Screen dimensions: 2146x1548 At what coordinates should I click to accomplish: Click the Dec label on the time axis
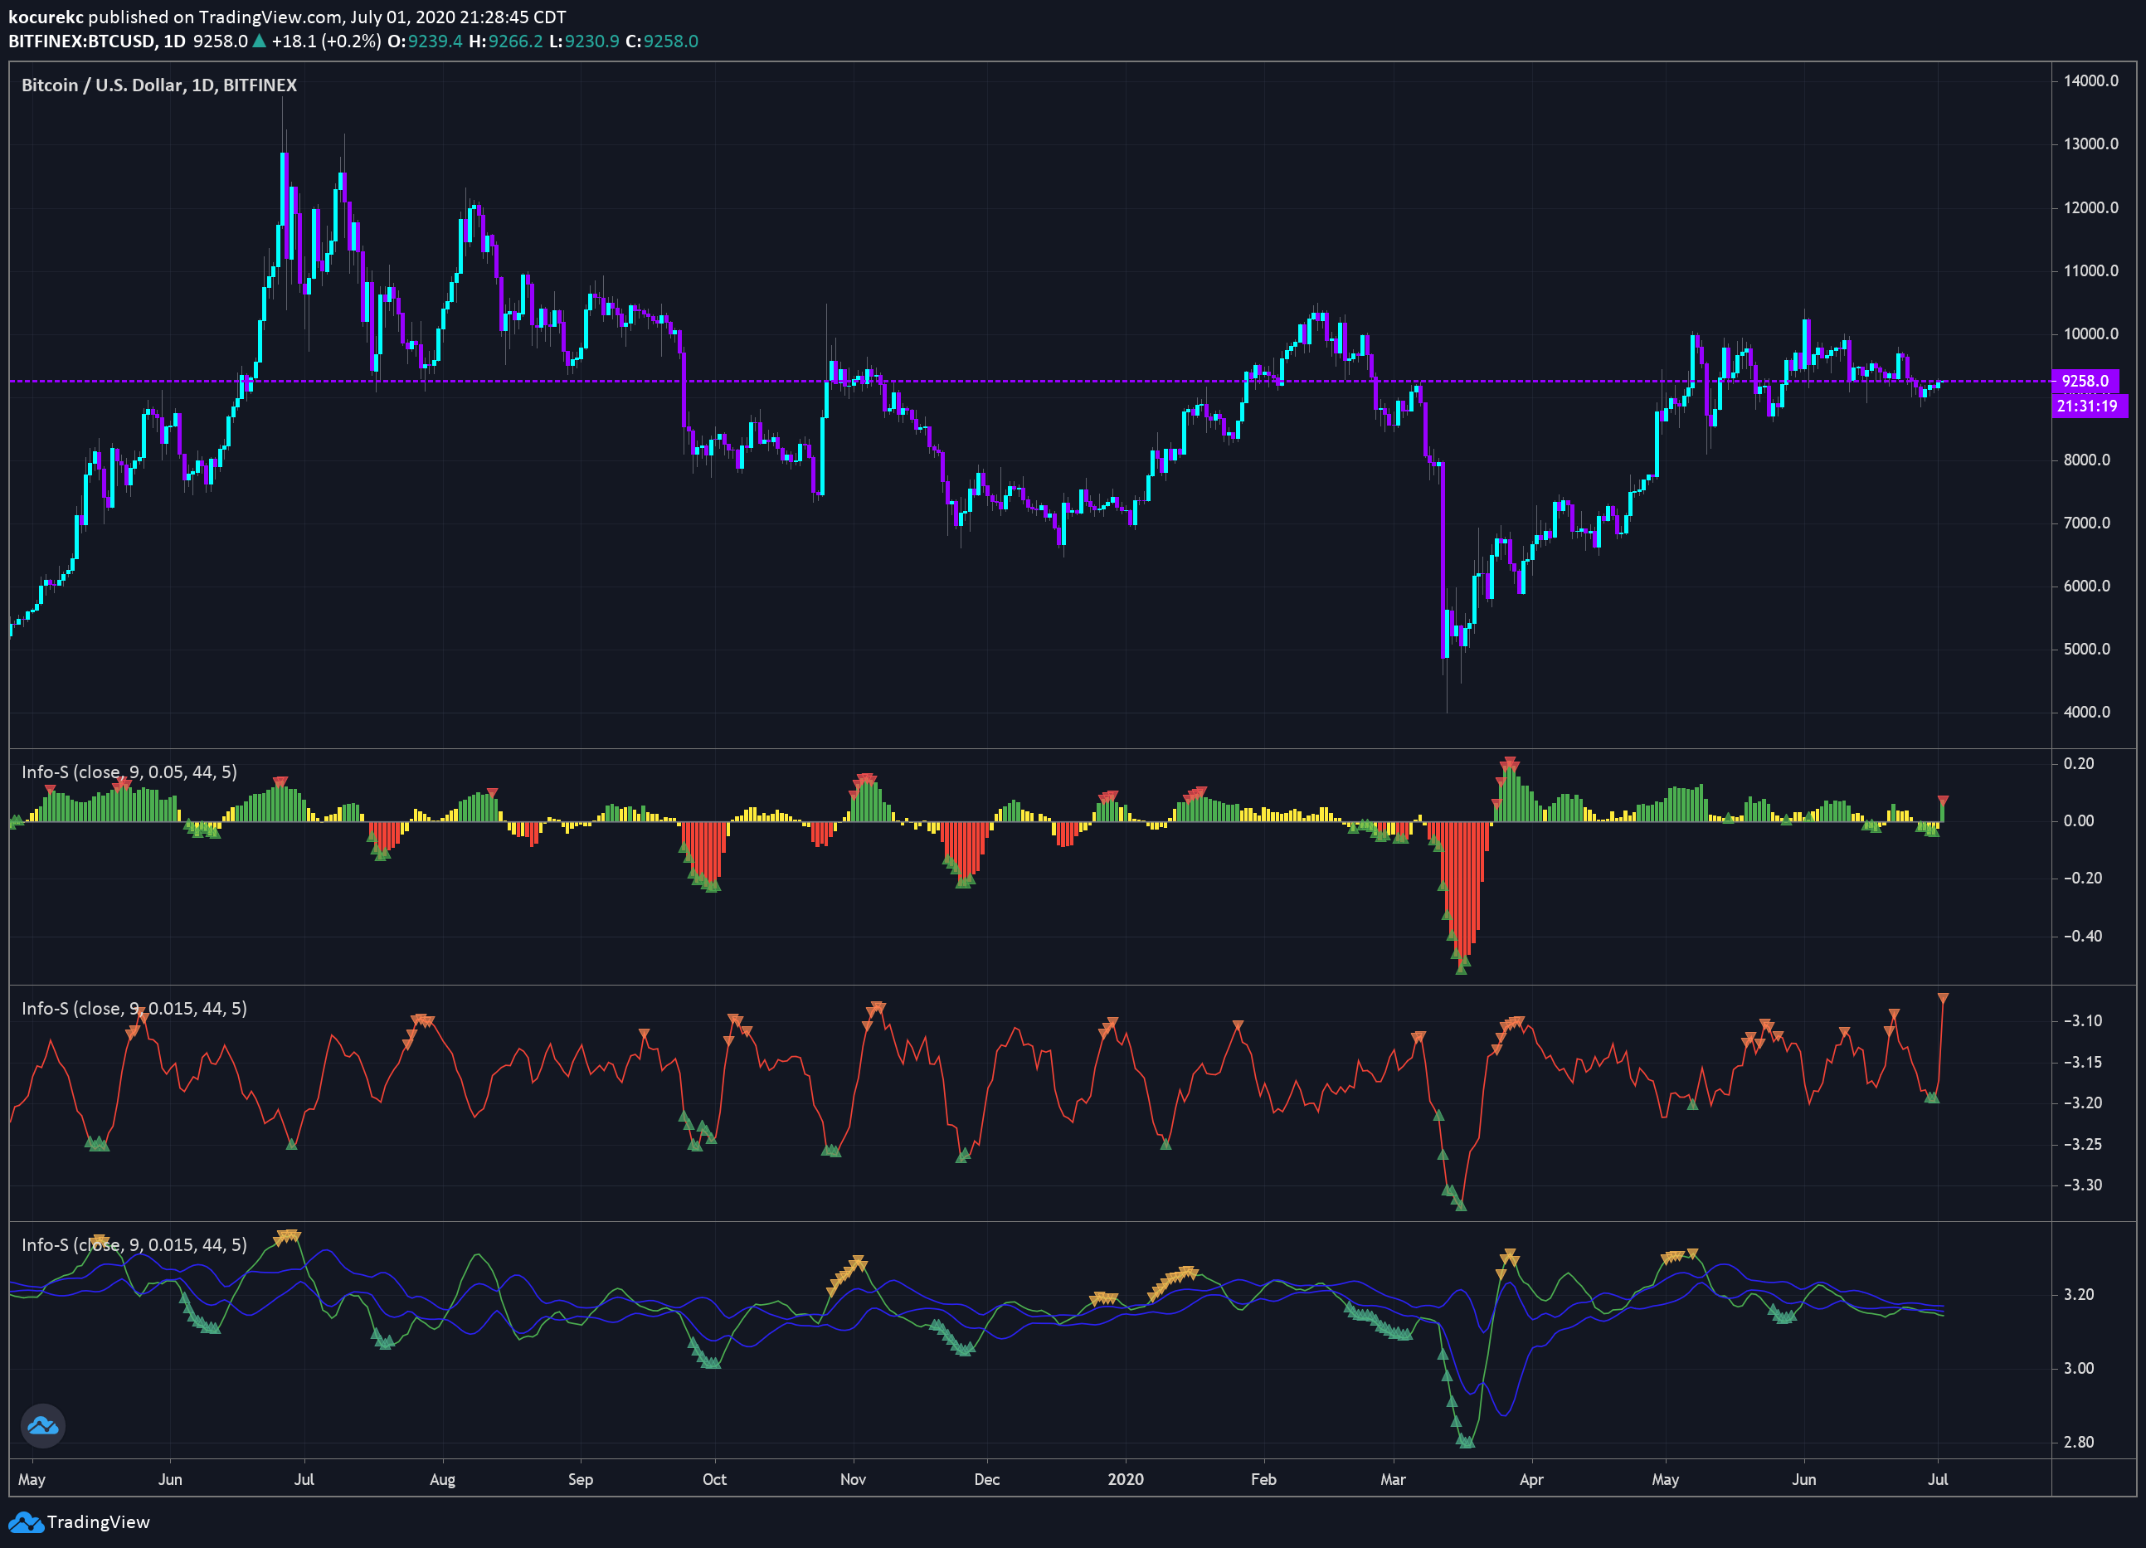pyautogui.click(x=987, y=1479)
